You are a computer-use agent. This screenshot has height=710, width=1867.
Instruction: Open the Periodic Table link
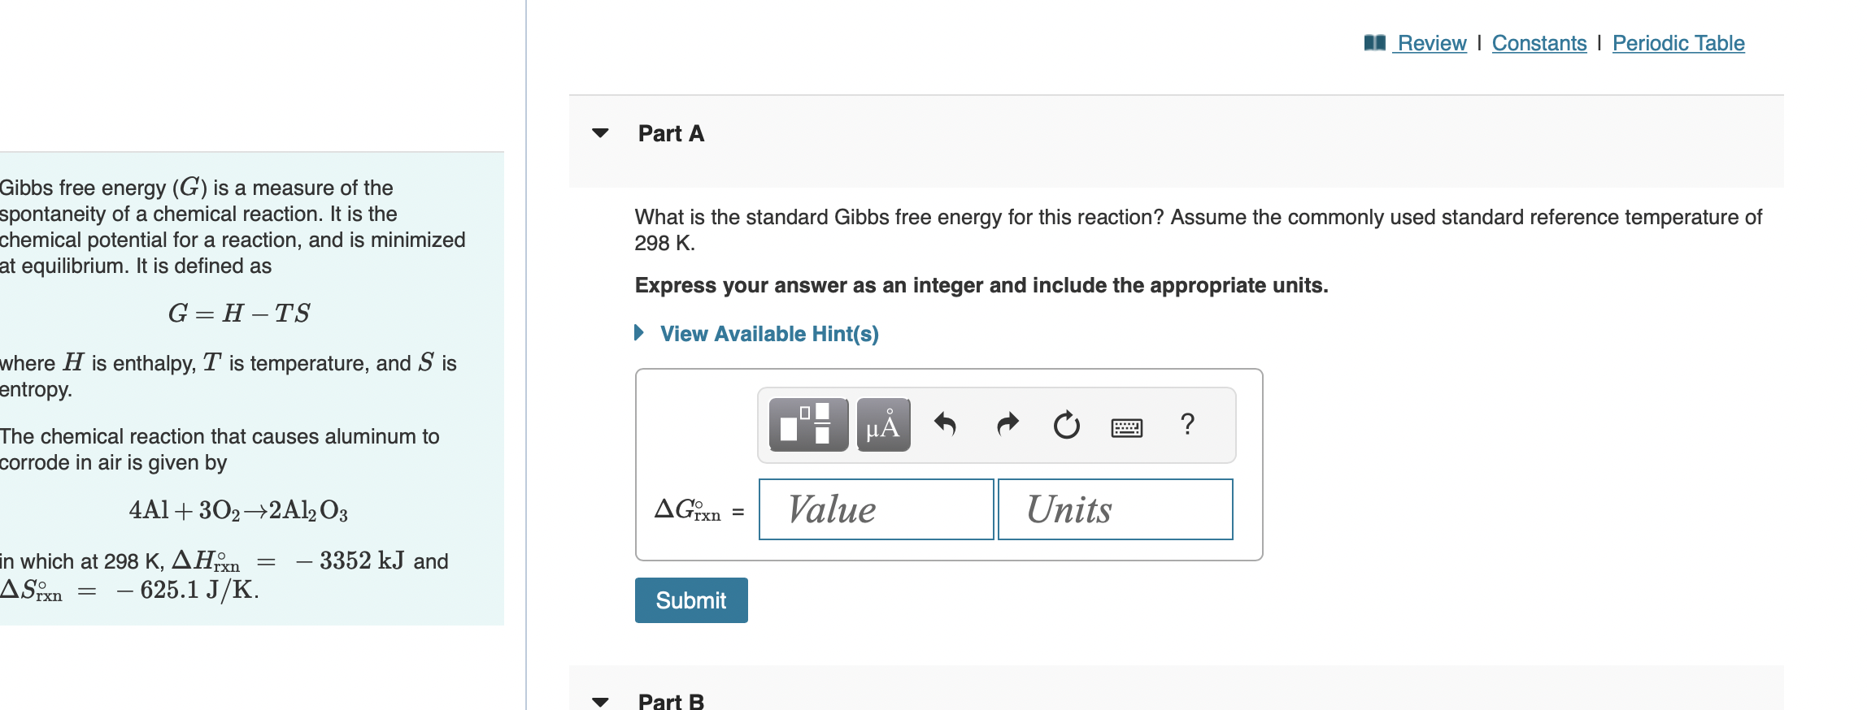click(x=1678, y=42)
